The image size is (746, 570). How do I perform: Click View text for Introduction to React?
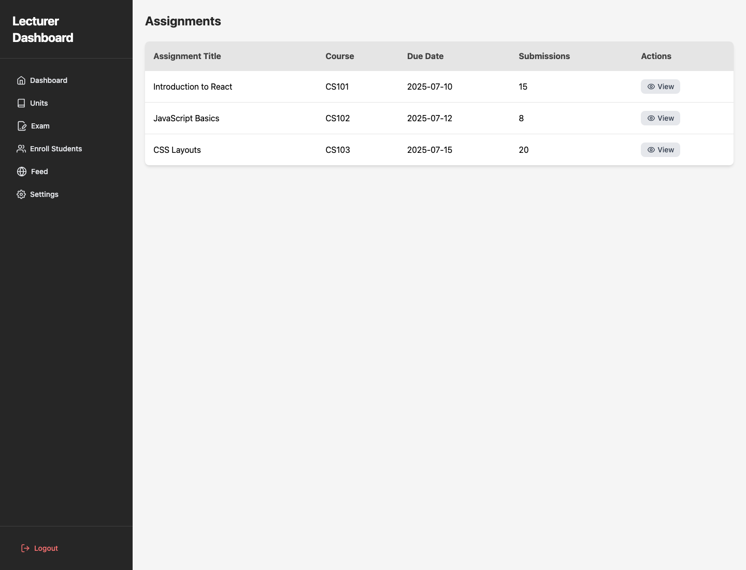(666, 87)
